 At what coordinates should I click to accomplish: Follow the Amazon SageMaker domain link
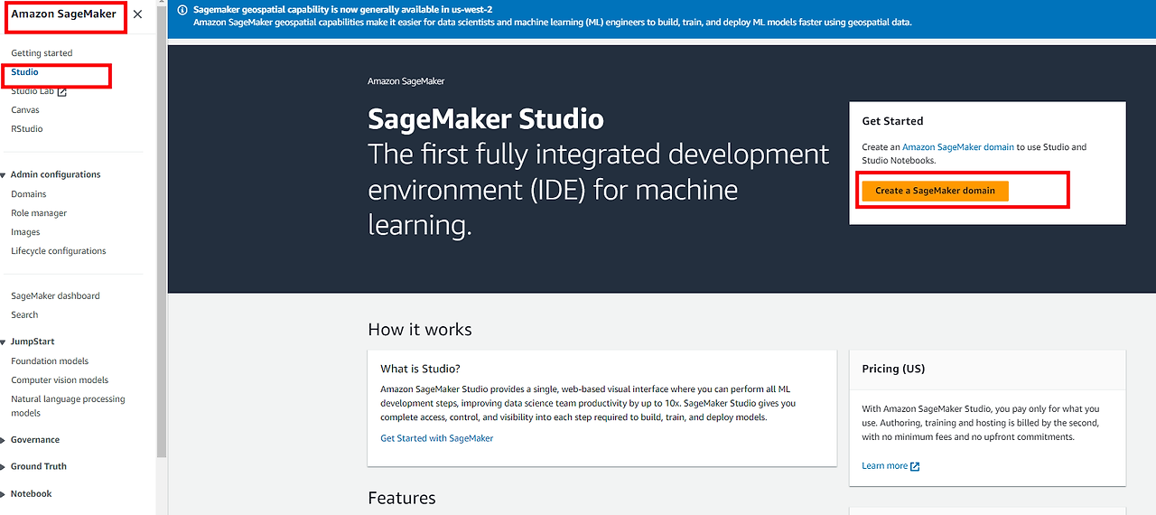pyautogui.click(x=958, y=146)
